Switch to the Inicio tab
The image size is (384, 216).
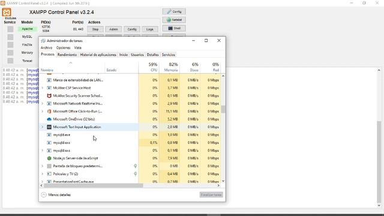[124, 55]
